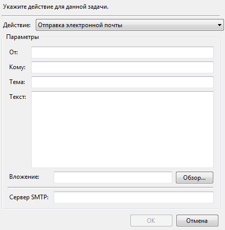Select the Кому: field label
The height and width of the screenshot is (230, 225).
click(17, 67)
